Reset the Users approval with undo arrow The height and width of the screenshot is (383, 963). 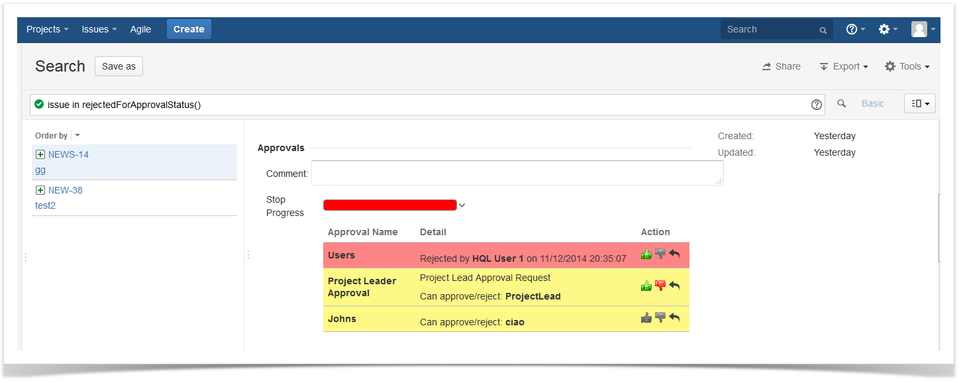click(x=674, y=254)
